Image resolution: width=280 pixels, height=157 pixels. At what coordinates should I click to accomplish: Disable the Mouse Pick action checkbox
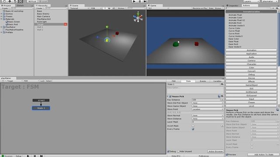click(170, 96)
